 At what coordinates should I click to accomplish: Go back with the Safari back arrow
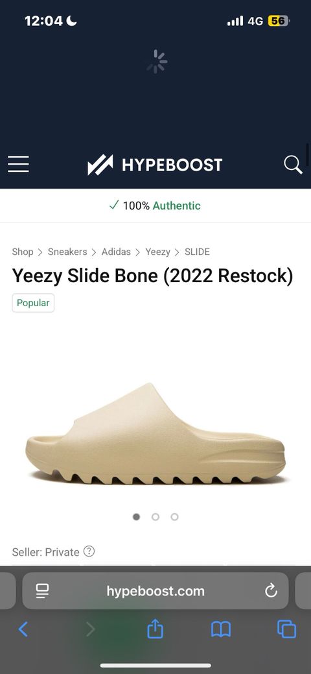click(23, 630)
